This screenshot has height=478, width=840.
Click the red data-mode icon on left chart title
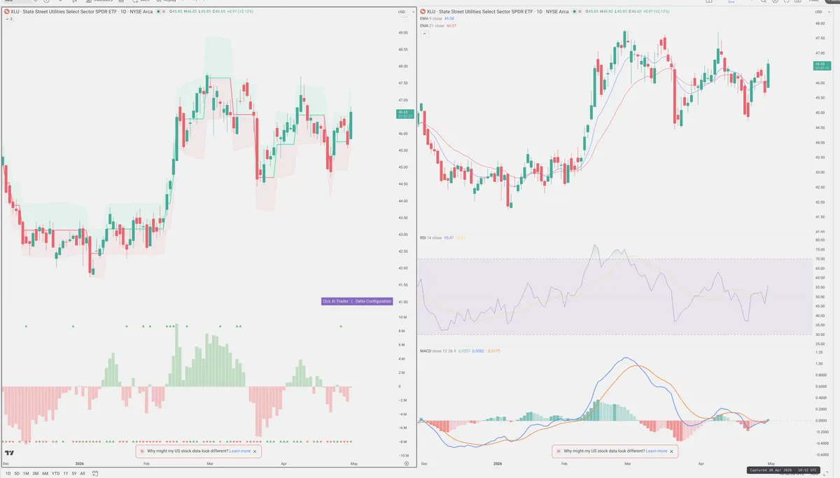click(164, 12)
